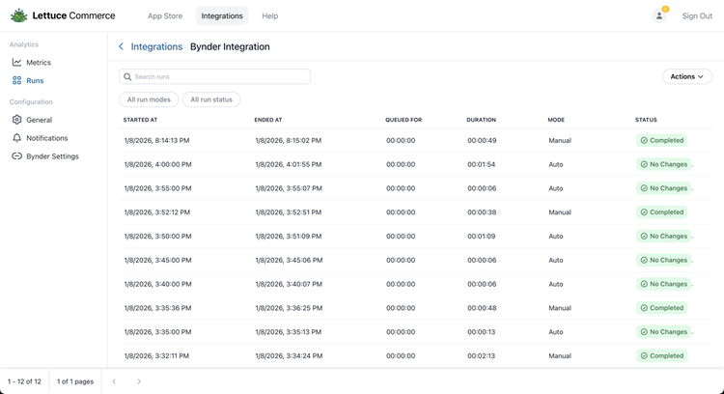724x394 pixels.
Task: Select end time 1/8/2026, 8:15:02 PM
Action: pos(288,140)
